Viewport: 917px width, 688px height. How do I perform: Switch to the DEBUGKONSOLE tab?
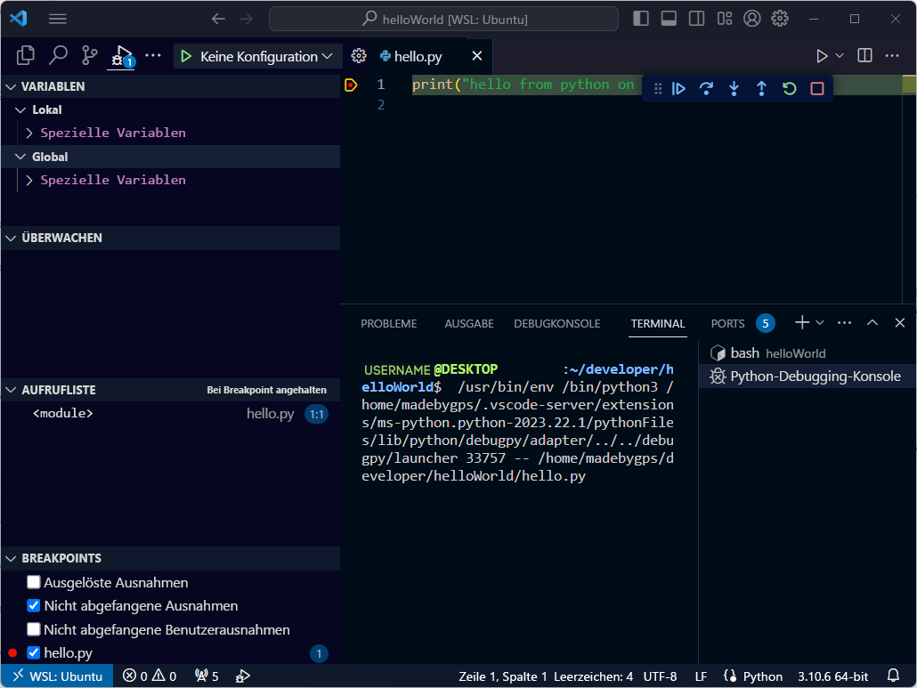tap(556, 323)
